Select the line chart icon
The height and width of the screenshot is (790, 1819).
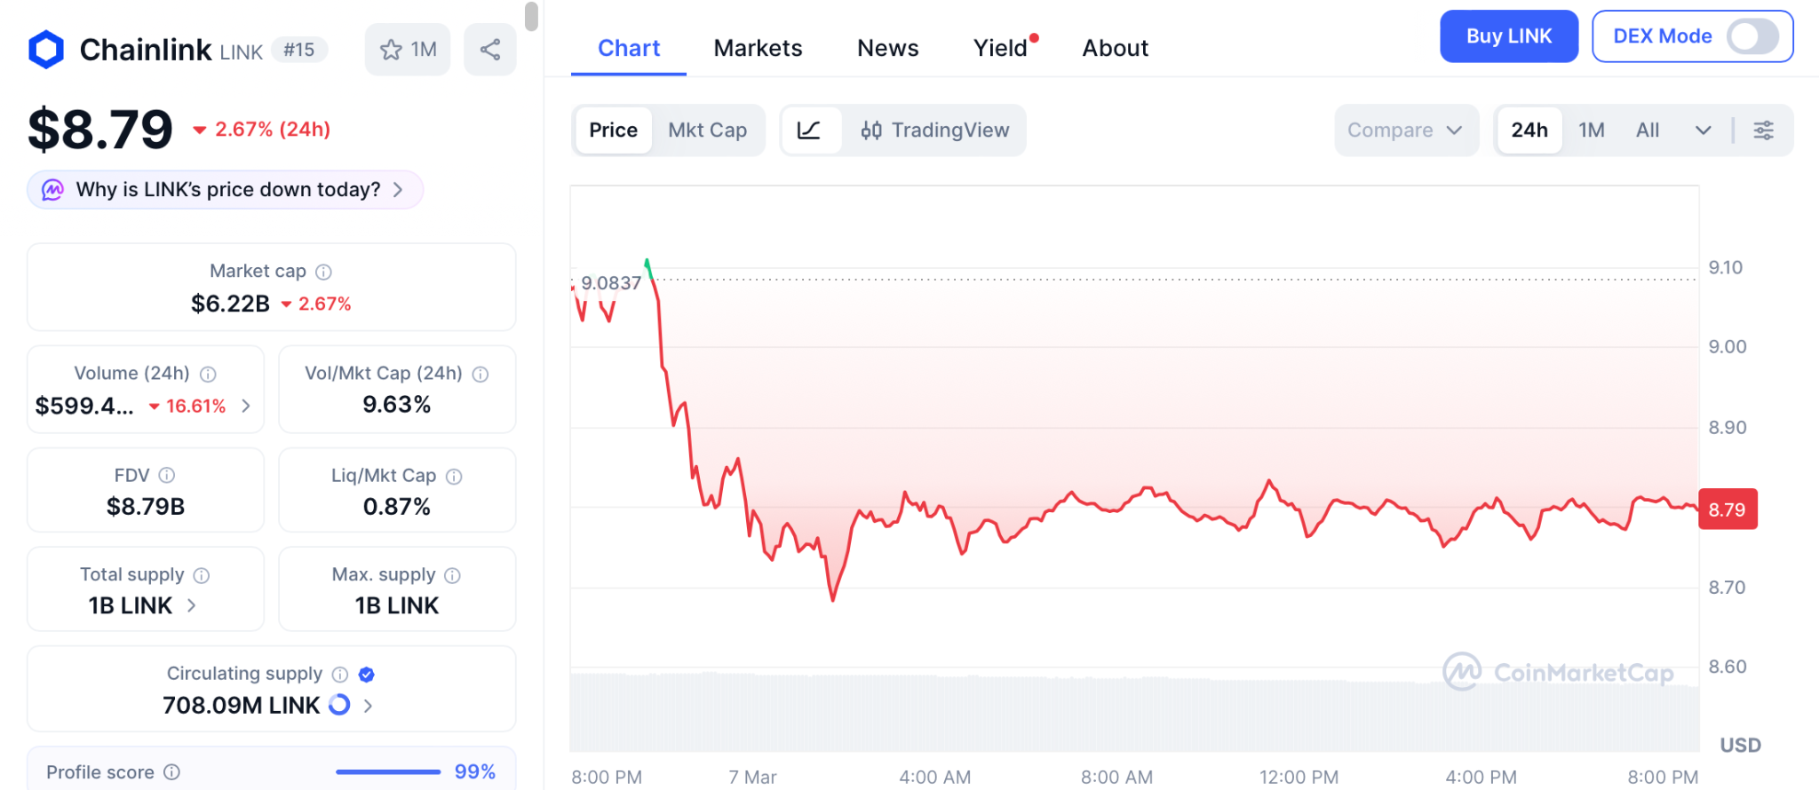click(809, 130)
